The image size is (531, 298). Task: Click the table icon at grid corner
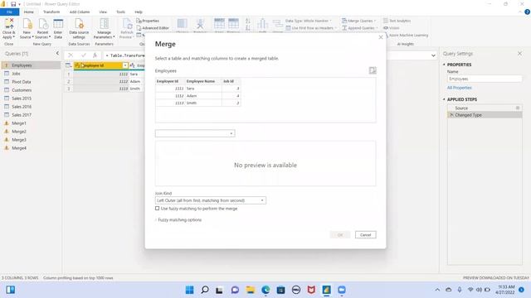pos(68,65)
